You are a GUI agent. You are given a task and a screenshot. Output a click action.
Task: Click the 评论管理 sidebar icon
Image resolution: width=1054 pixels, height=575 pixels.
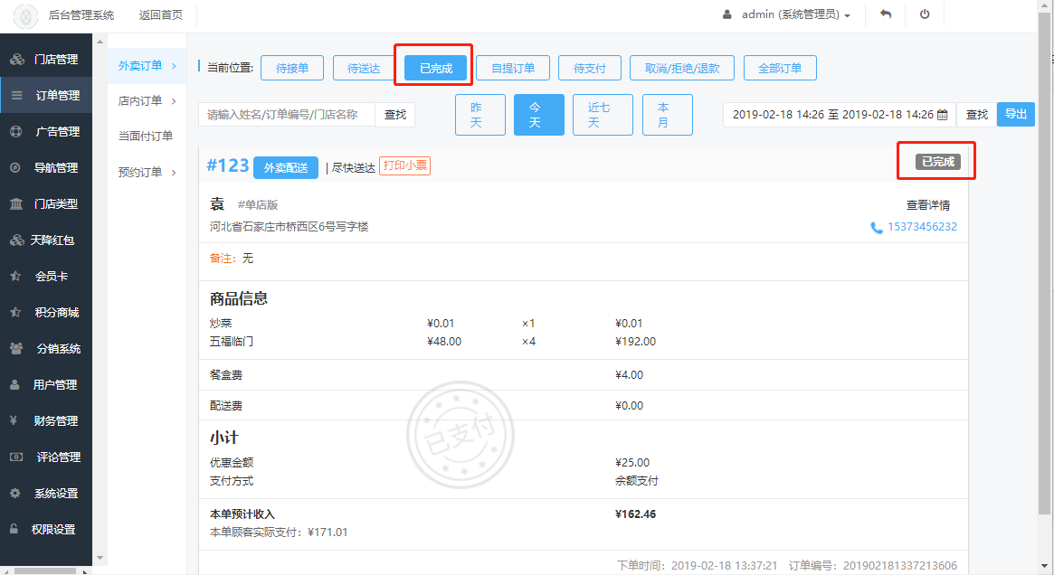coord(16,457)
